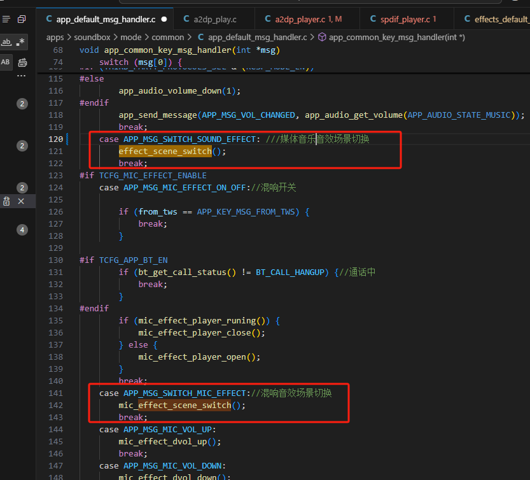Open app_common_key_msg_handler symbol breadcrumb
This screenshot has width=530, height=480.
(x=397, y=37)
